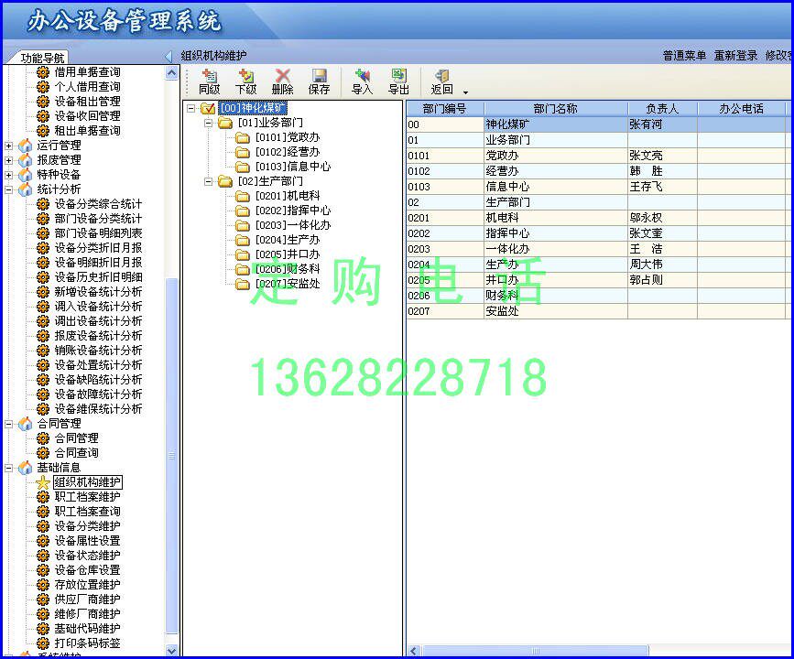Viewport: 794px width, 659px height.
Task: Expand the 特种设备 navigation group
Action: point(8,175)
